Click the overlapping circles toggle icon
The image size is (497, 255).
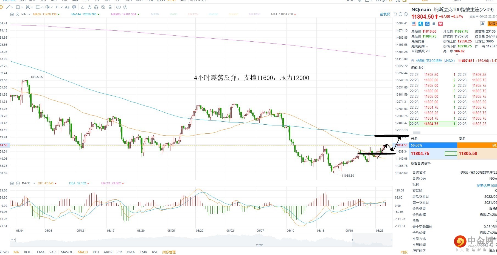coord(119,7)
